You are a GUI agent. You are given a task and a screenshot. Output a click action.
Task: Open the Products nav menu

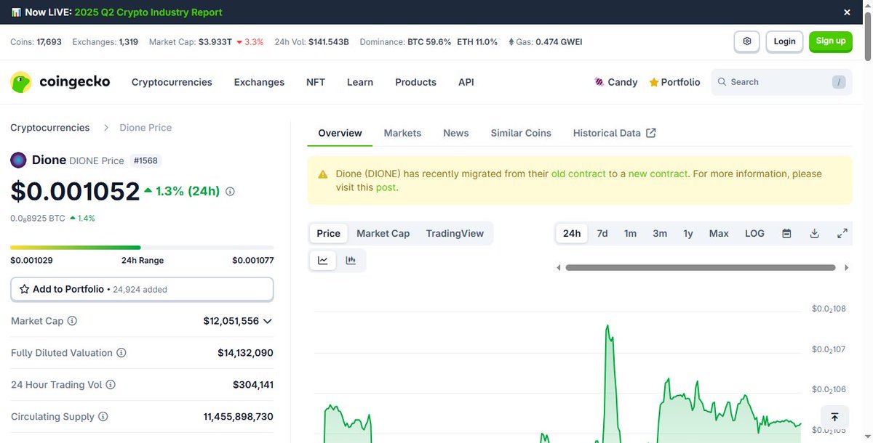(415, 82)
